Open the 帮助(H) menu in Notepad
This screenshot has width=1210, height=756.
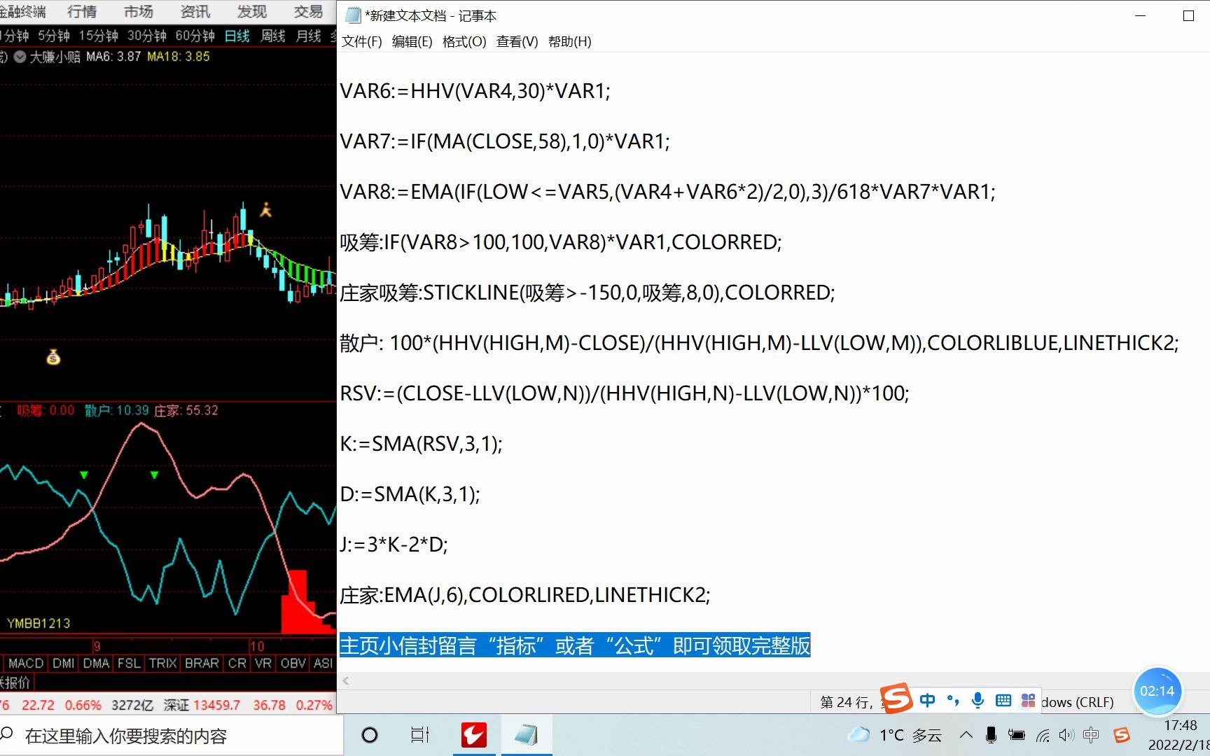569,41
